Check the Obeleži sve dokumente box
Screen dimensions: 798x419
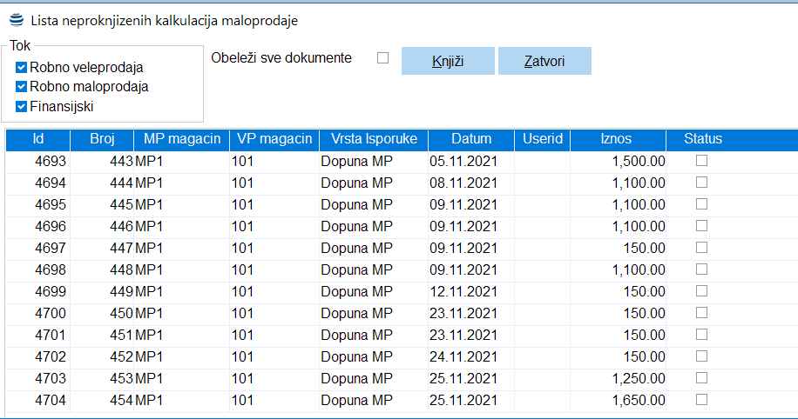(382, 58)
